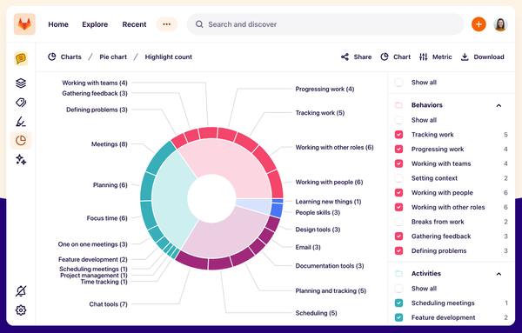
Task: Open the Recent menu item
Action: coord(134,24)
